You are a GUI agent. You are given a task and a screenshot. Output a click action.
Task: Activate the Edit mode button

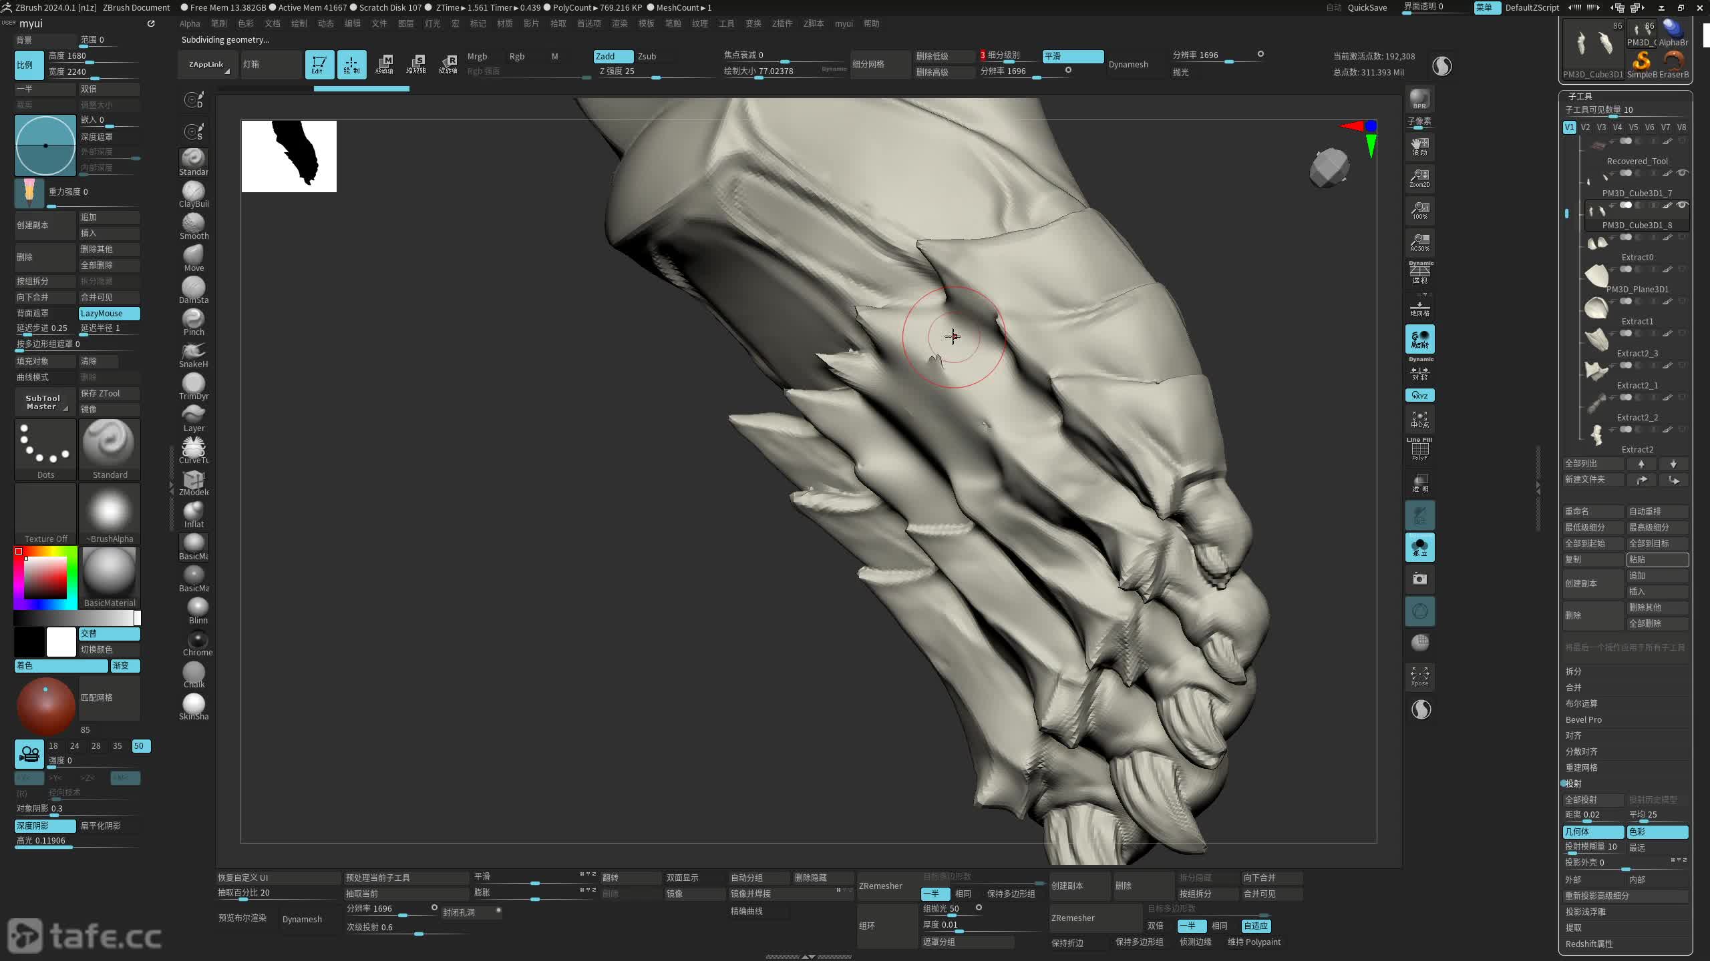(319, 64)
